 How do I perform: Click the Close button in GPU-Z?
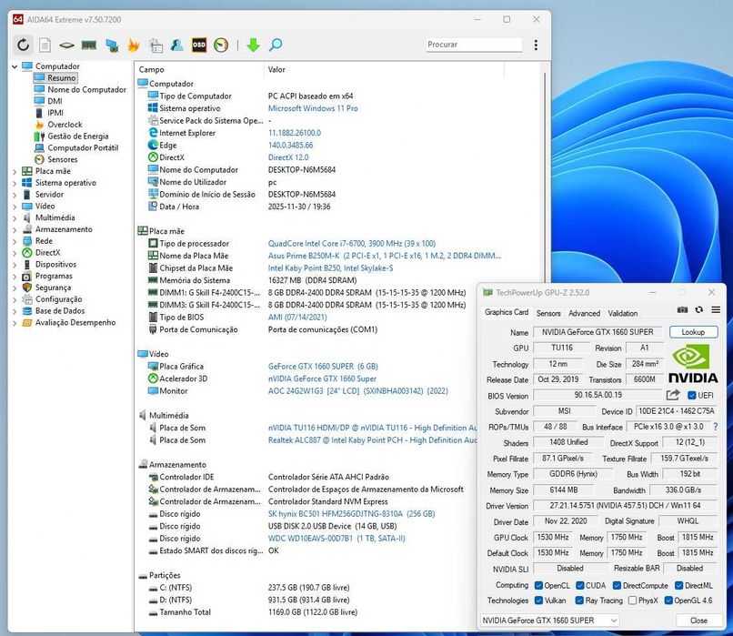(x=698, y=621)
